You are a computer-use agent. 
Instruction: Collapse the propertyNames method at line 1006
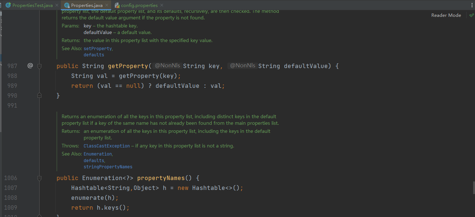pyautogui.click(x=39, y=178)
